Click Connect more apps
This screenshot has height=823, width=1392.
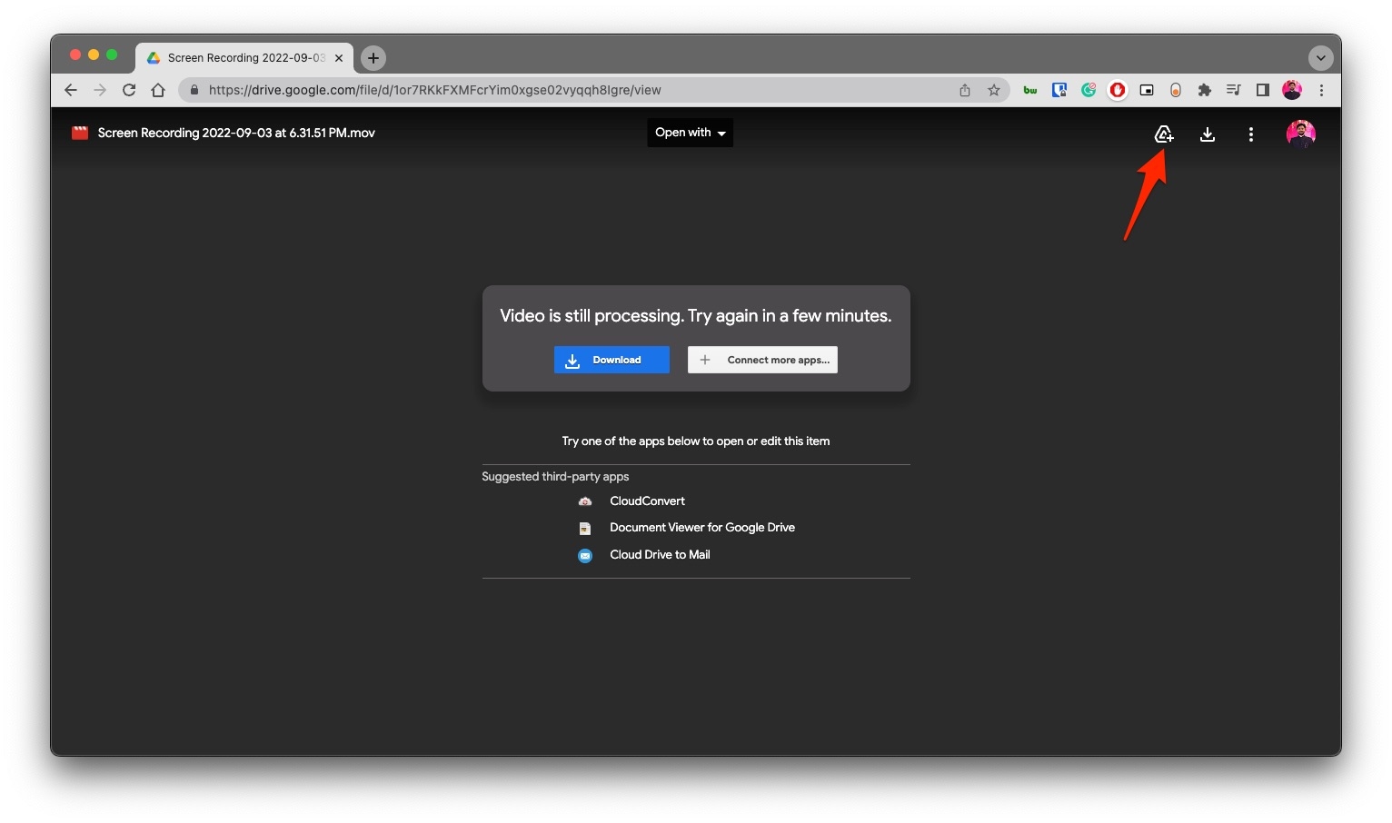tap(762, 360)
